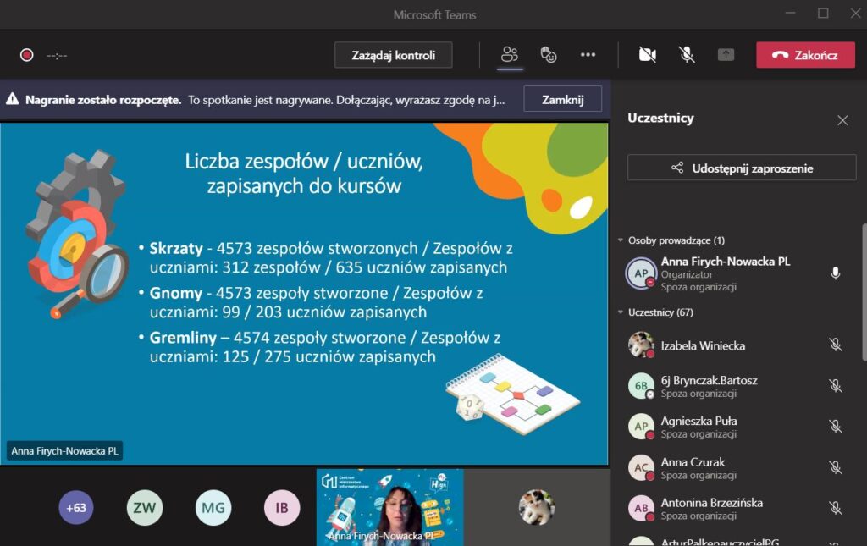Click the Zażądaj kontroli button
The width and height of the screenshot is (867, 546).
click(394, 55)
